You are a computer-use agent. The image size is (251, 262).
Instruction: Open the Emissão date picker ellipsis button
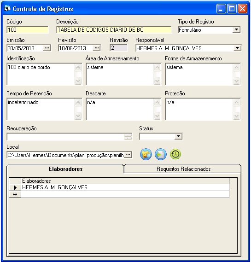[47, 48]
